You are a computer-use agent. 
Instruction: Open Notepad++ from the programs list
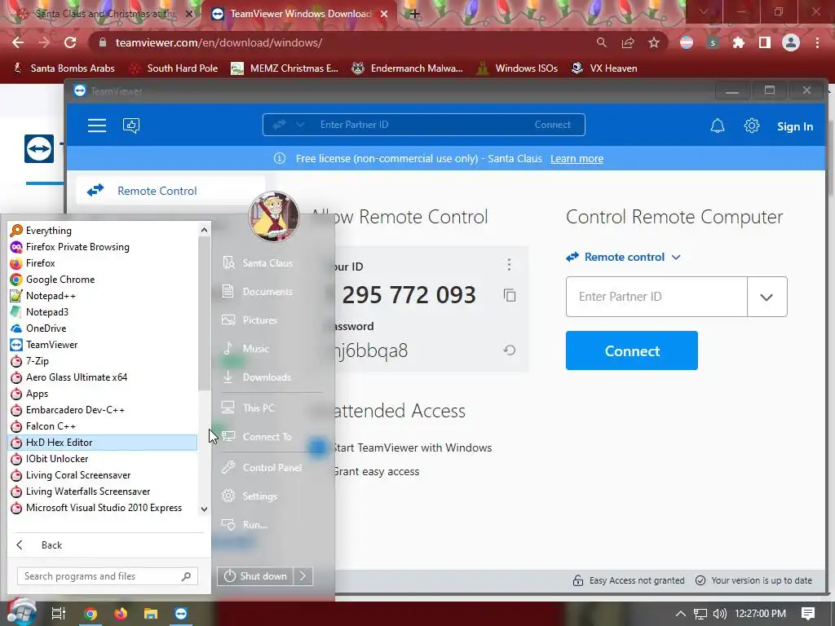(103, 296)
